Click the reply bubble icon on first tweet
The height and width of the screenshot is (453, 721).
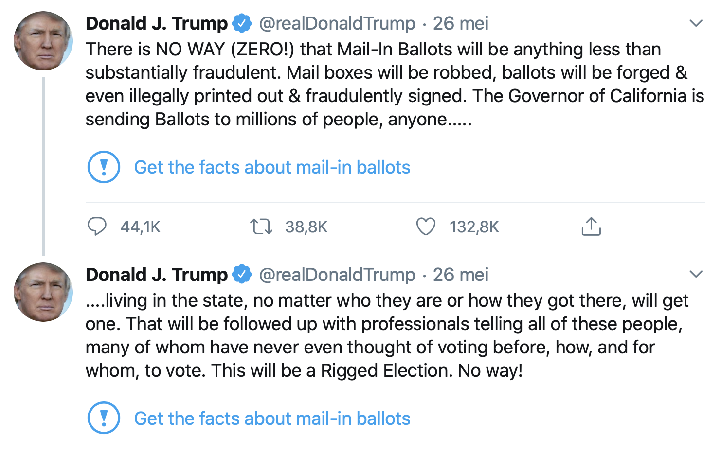[x=97, y=226]
